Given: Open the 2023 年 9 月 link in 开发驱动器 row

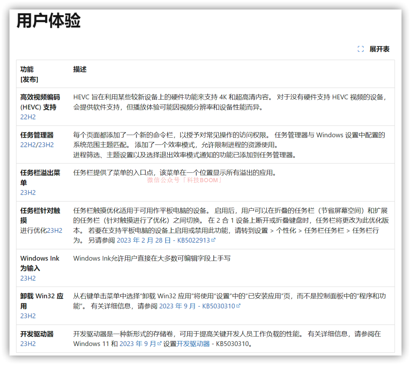Looking at the screenshot, I should click(x=138, y=344).
